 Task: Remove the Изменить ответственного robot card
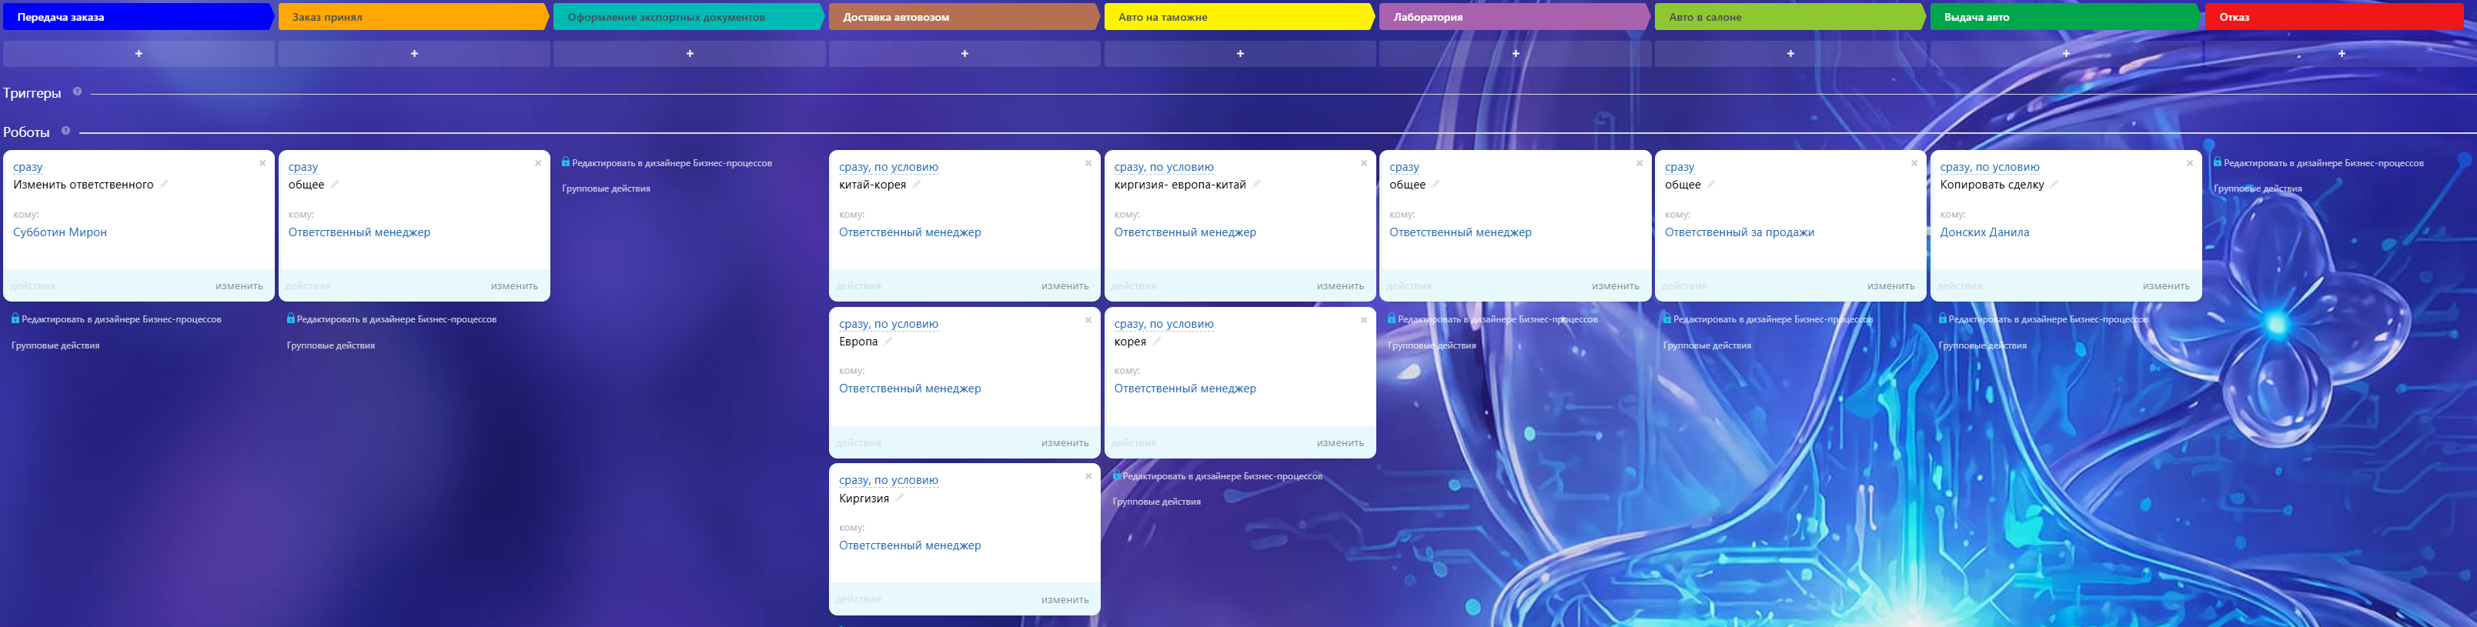pyautogui.click(x=262, y=163)
